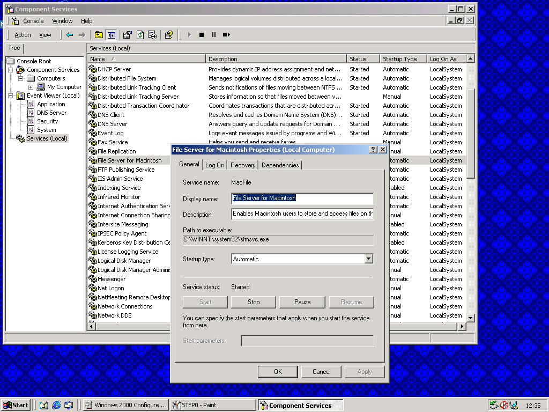Click the Refresh toolbar icon
549x412 pixels.
coord(140,35)
